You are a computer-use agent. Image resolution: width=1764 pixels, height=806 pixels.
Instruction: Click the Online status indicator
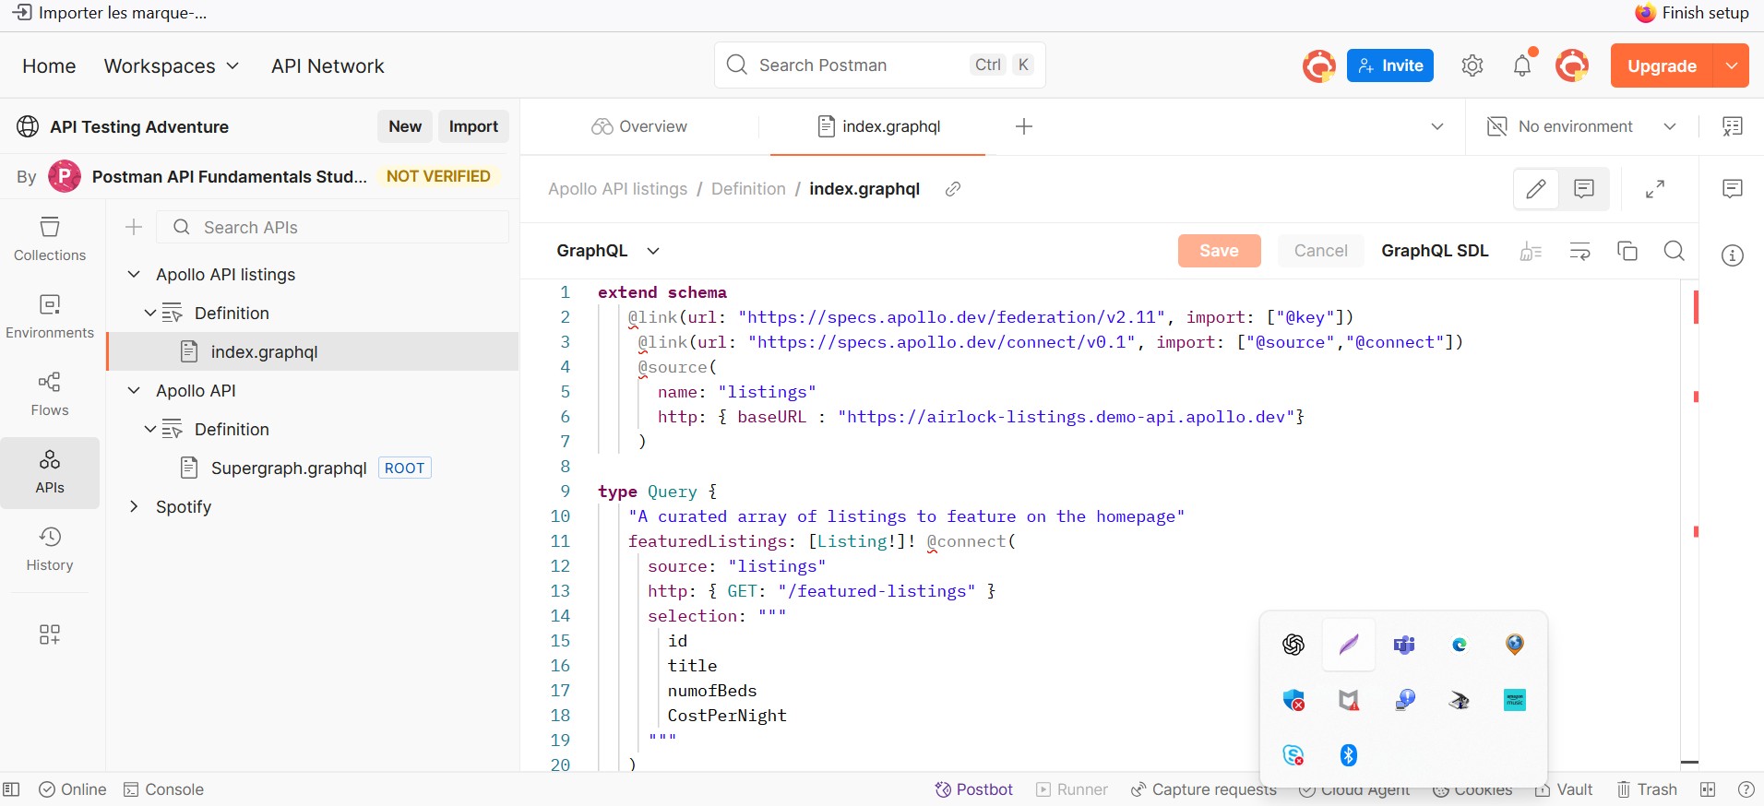[x=72, y=789]
